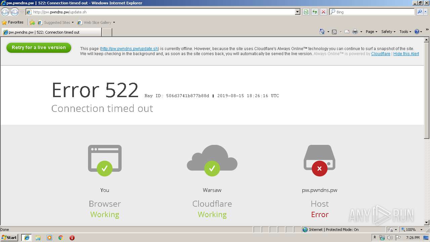Expand the Web Slice Gallery dropdown arrow
This screenshot has height=242, width=430.
[x=114, y=23]
